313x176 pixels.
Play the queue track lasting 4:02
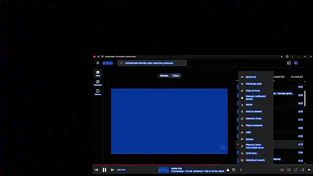289,103
